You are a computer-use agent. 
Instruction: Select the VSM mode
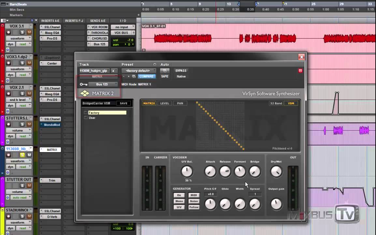coord(291,103)
